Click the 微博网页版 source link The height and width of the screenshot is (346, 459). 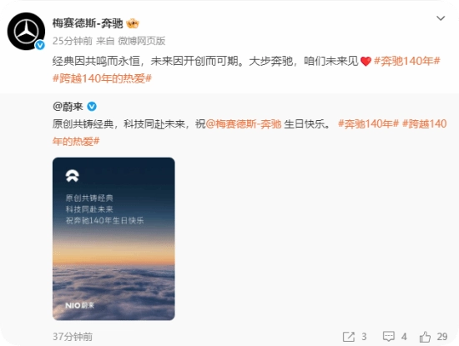coord(142,41)
